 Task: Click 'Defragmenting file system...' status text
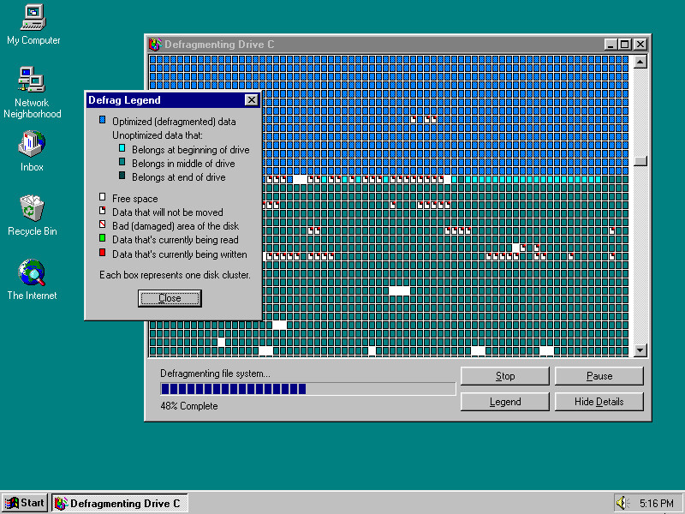pos(215,374)
